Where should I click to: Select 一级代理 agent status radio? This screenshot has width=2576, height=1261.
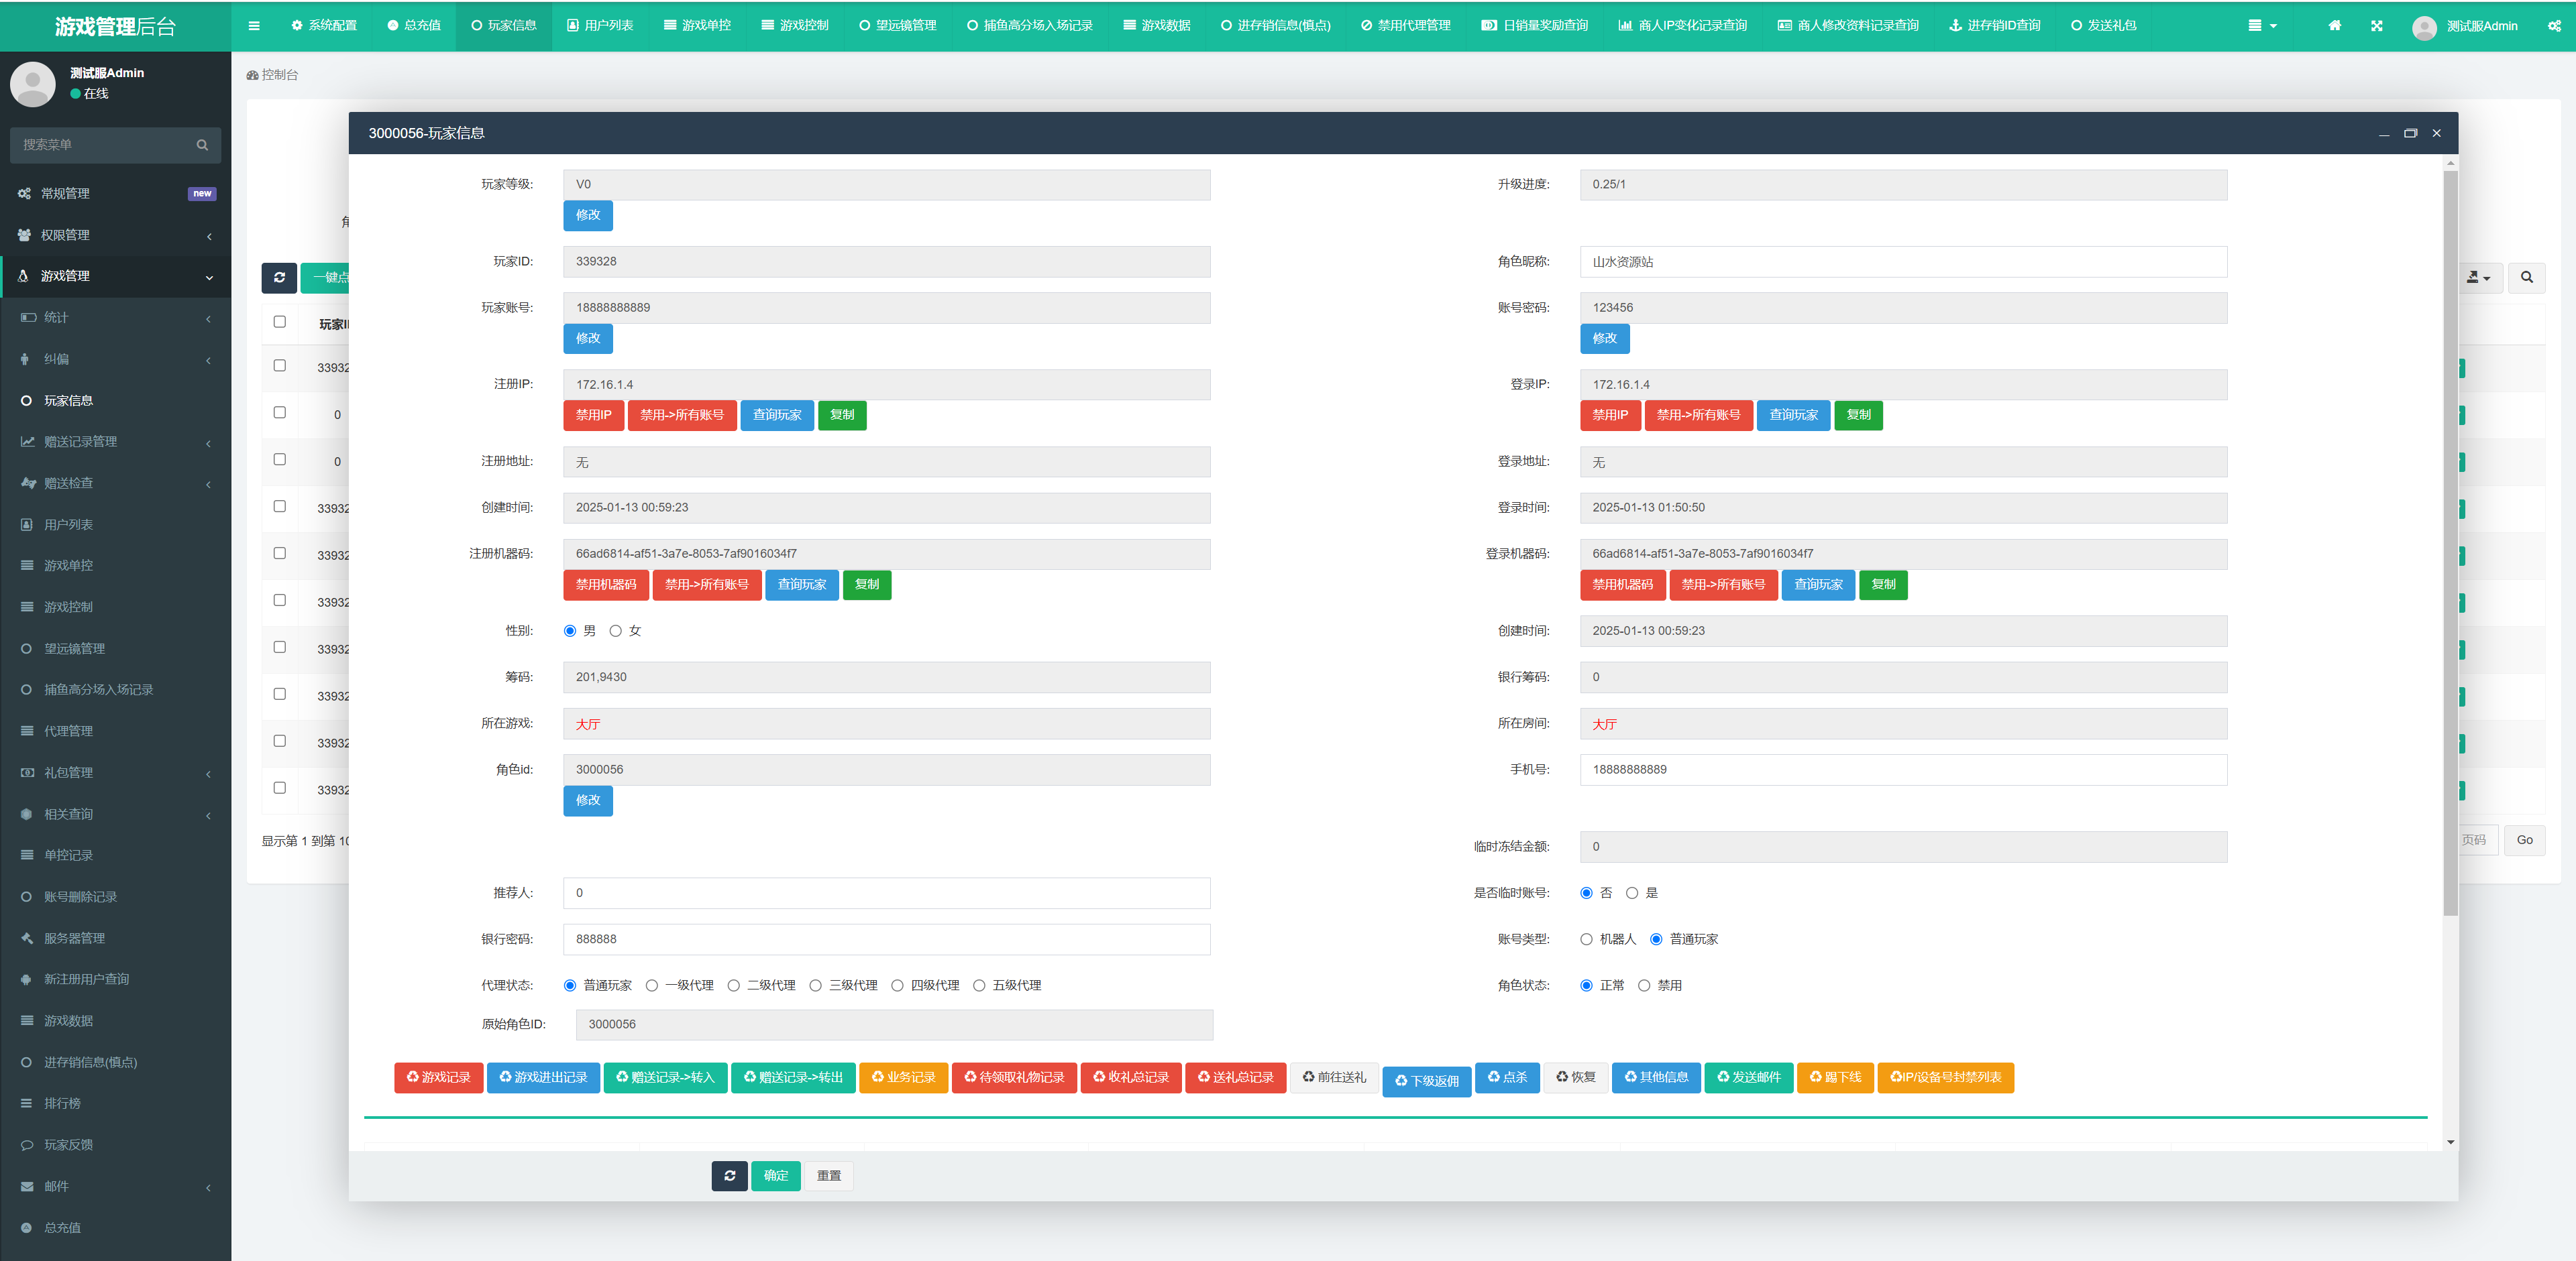pyautogui.click(x=652, y=986)
